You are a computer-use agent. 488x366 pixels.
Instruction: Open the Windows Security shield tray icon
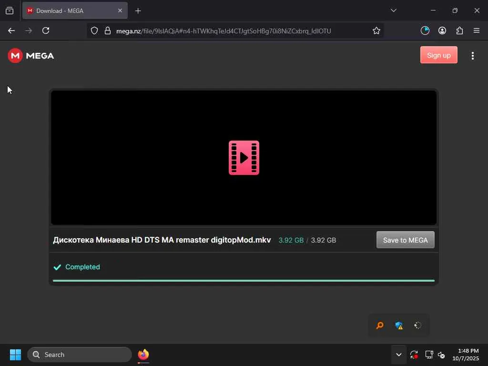(x=399, y=325)
